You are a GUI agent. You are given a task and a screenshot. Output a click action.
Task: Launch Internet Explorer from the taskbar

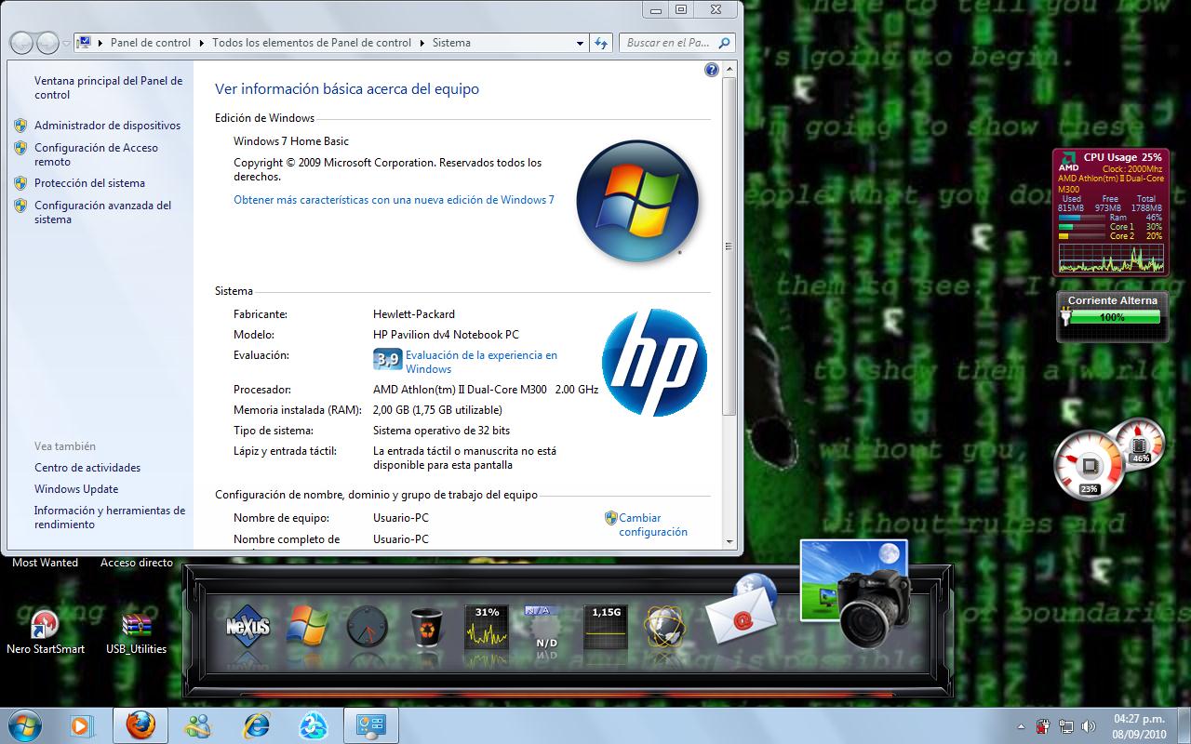256,725
